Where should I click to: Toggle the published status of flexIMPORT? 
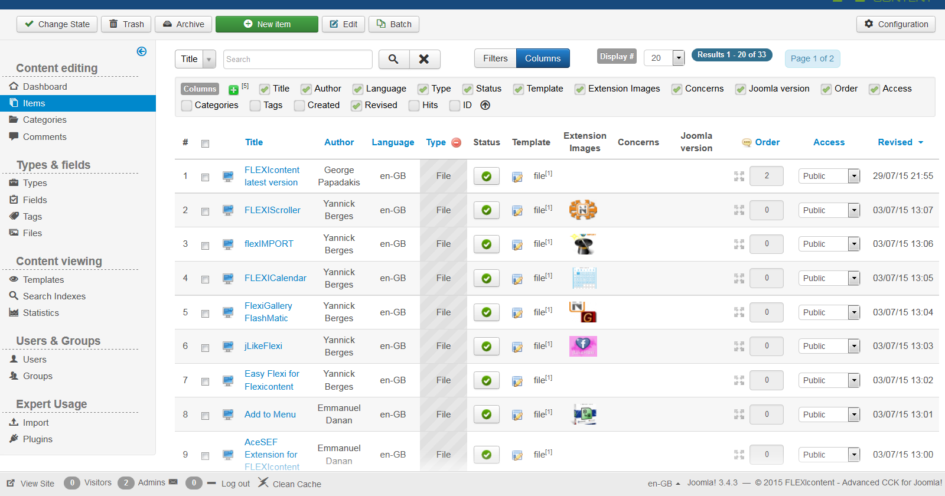487,244
